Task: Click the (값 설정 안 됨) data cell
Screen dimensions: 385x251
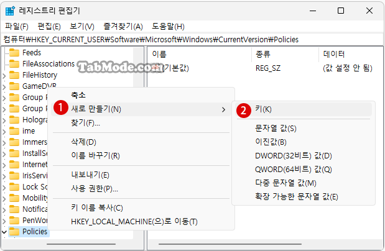Action: (x=348, y=68)
